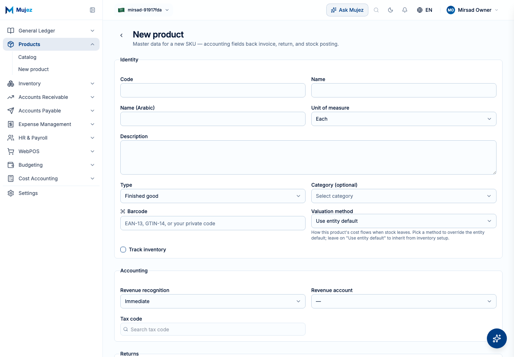The width and height of the screenshot is (514, 357).
Task: Expand WebPOS chevron
Action: click(x=92, y=151)
